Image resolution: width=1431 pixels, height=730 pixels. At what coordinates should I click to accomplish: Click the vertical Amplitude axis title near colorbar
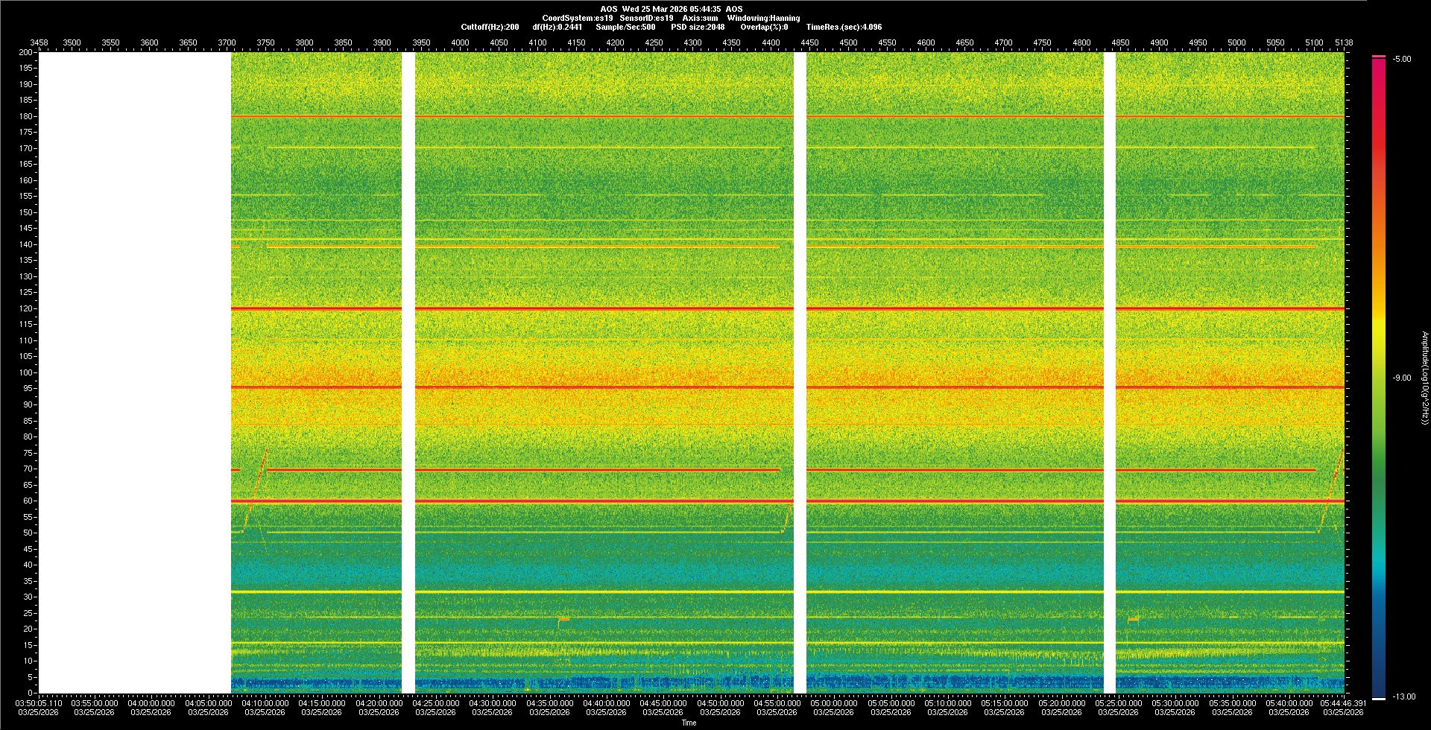point(1424,378)
